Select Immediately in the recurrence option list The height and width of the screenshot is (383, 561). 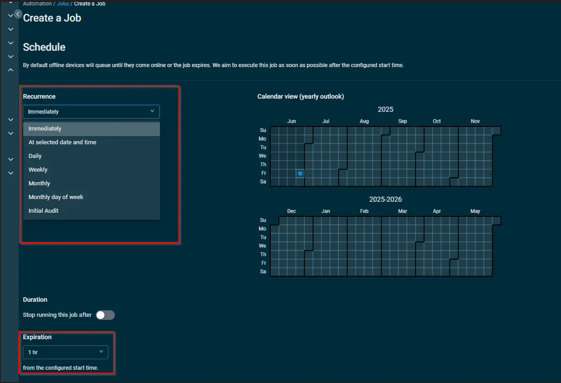91,129
